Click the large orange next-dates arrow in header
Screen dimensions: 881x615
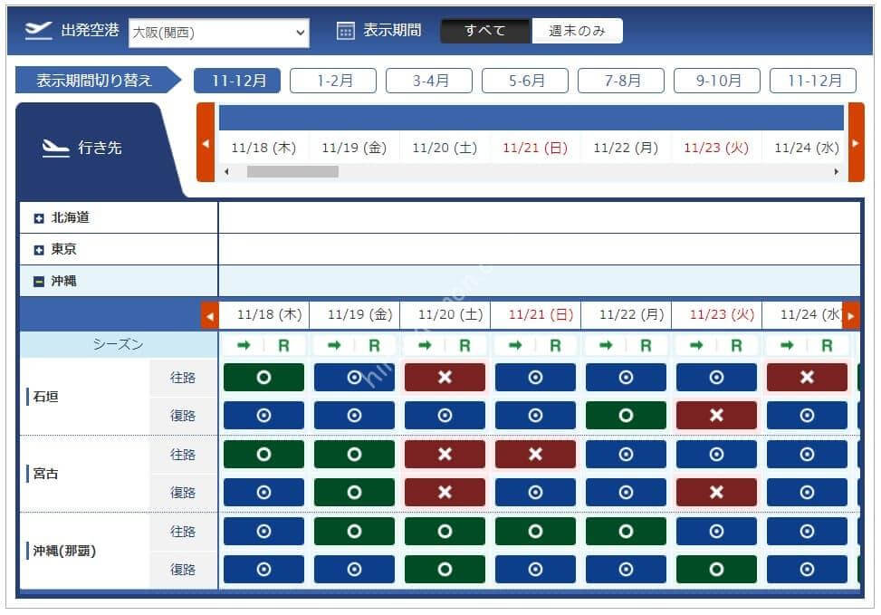pyautogui.click(x=856, y=142)
